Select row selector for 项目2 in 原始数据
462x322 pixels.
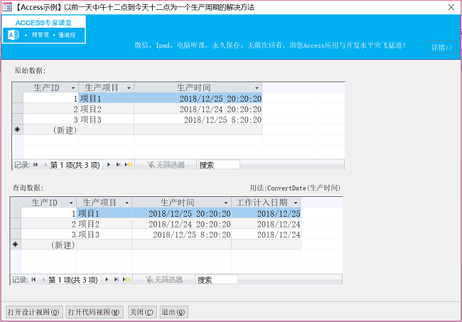click(x=18, y=109)
